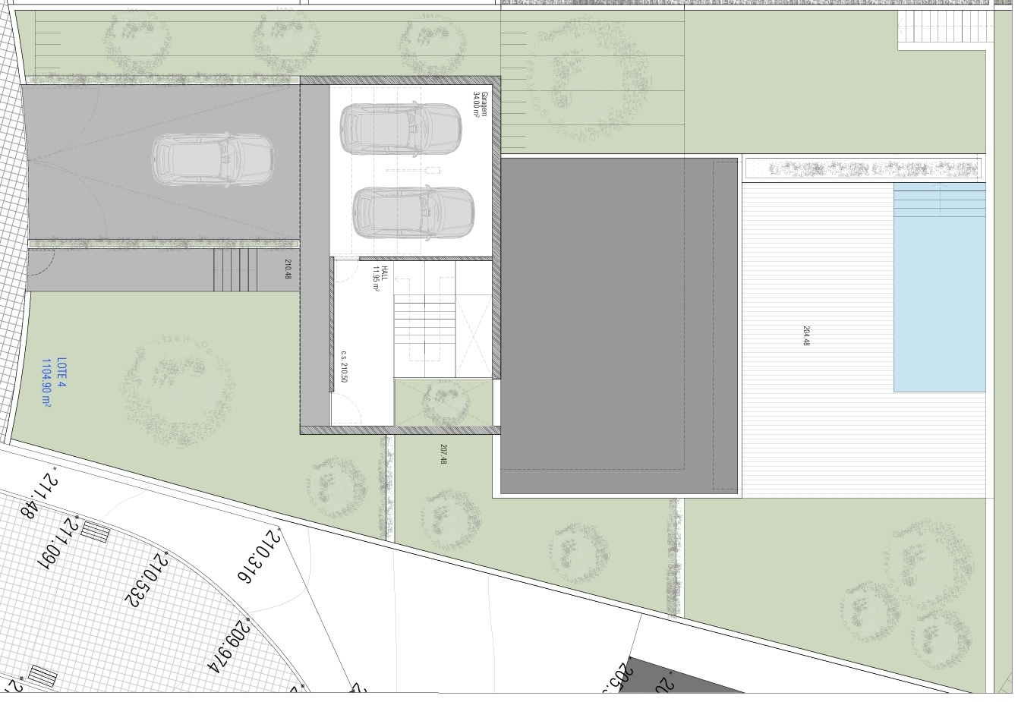Select the '210.316' survey elevation
Screen dimensions: 1018x702
tap(260, 556)
